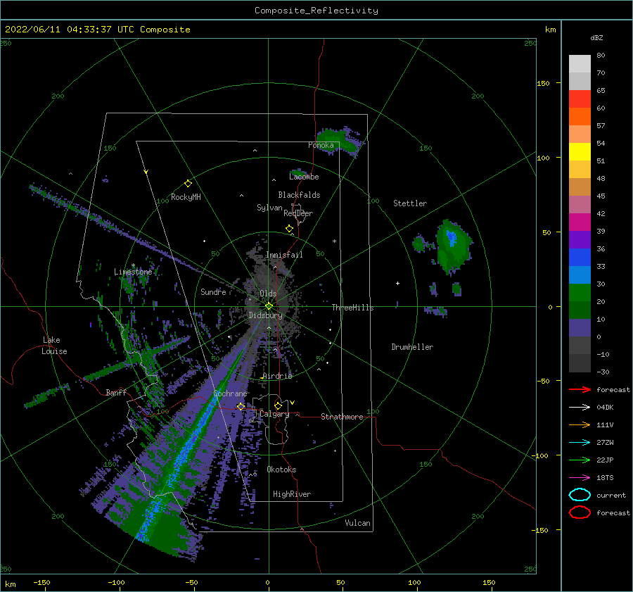The height and width of the screenshot is (592, 633).
Task: Click the Lake Louise label
Action: pos(54,346)
